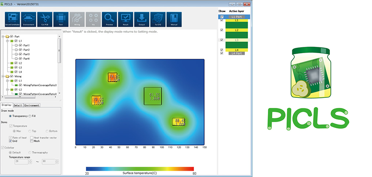Image resolution: width=372 pixels, height=177 pixels.
Task: Select yellow L2 layer in layer stack
Action: click(236, 31)
